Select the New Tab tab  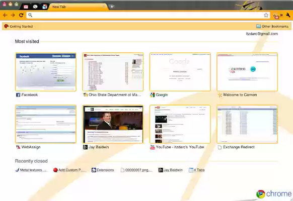[78, 7]
